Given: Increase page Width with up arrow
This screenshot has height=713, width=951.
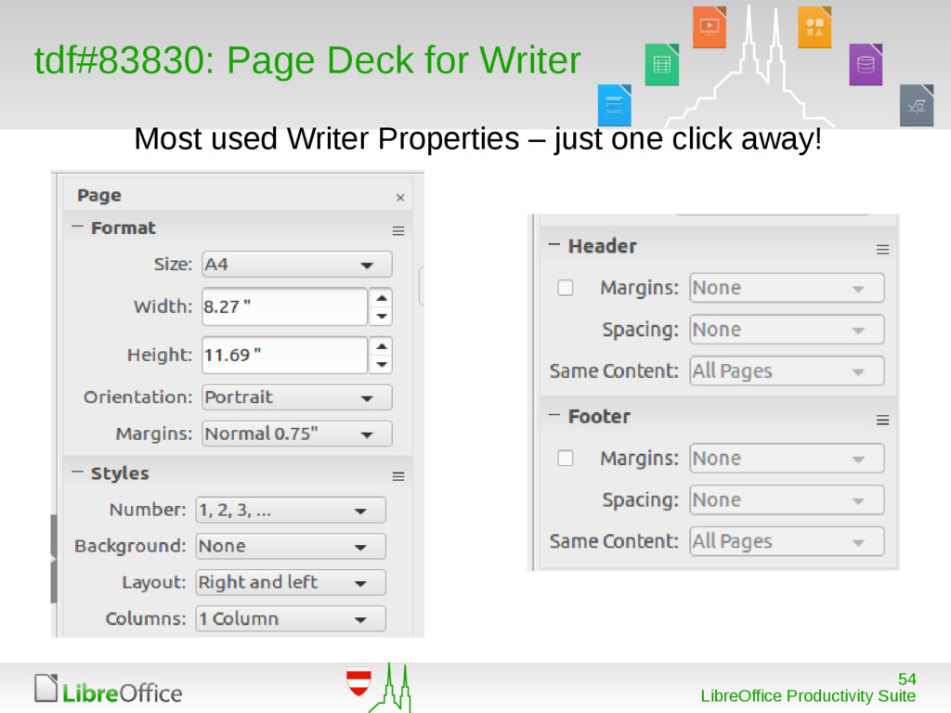Looking at the screenshot, I should pyautogui.click(x=382, y=298).
